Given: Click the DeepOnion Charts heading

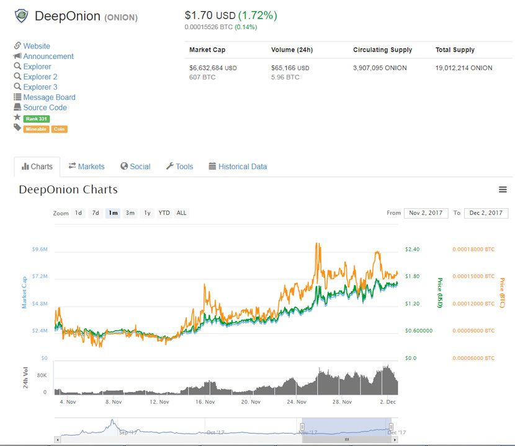Looking at the screenshot, I should (x=68, y=190).
